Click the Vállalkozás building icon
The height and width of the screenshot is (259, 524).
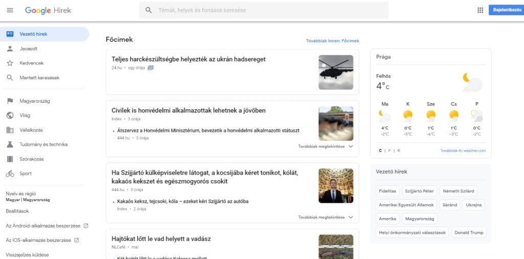pyautogui.click(x=10, y=130)
